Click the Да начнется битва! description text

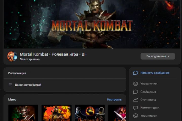28,85
